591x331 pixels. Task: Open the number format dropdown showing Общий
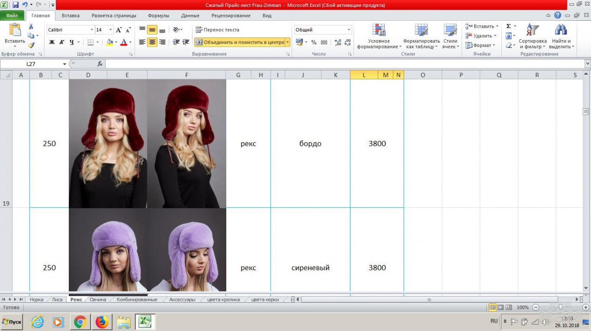coord(349,30)
